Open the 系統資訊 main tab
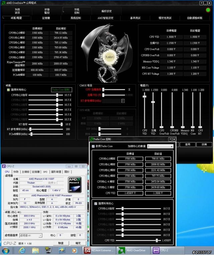214x255 pixels. (x=17, y=11)
